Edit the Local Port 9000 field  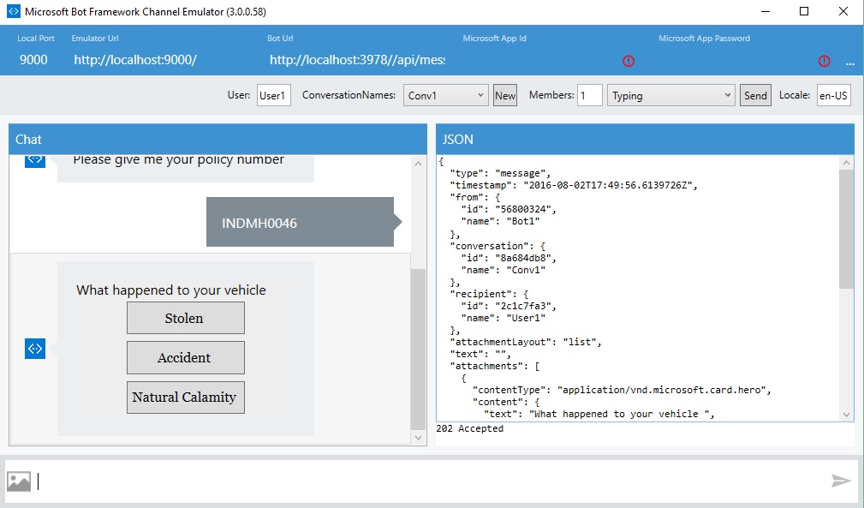click(x=33, y=60)
